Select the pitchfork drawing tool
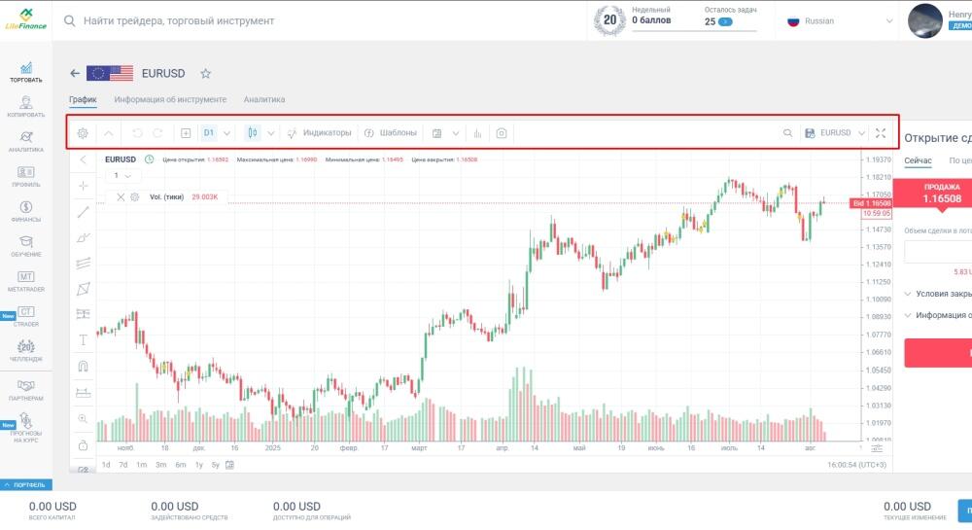The image size is (972, 530). 83,237
